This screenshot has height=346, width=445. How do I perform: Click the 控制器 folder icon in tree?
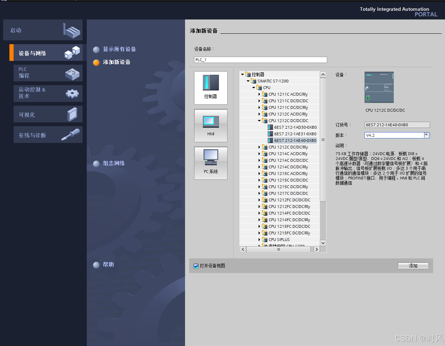pyautogui.click(x=248, y=74)
